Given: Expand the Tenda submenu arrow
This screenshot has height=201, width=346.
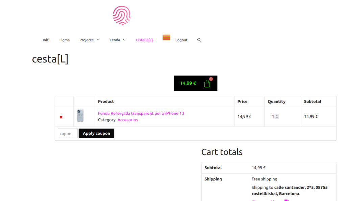Looking at the screenshot, I should click(124, 40).
